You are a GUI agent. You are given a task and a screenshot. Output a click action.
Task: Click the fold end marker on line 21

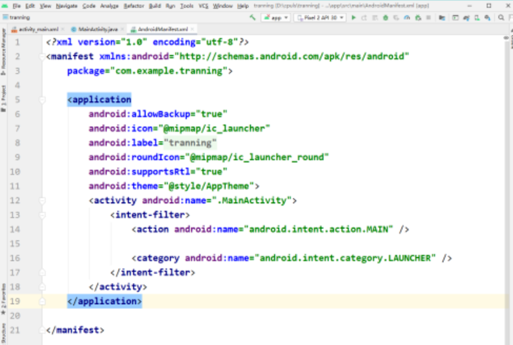click(42, 330)
